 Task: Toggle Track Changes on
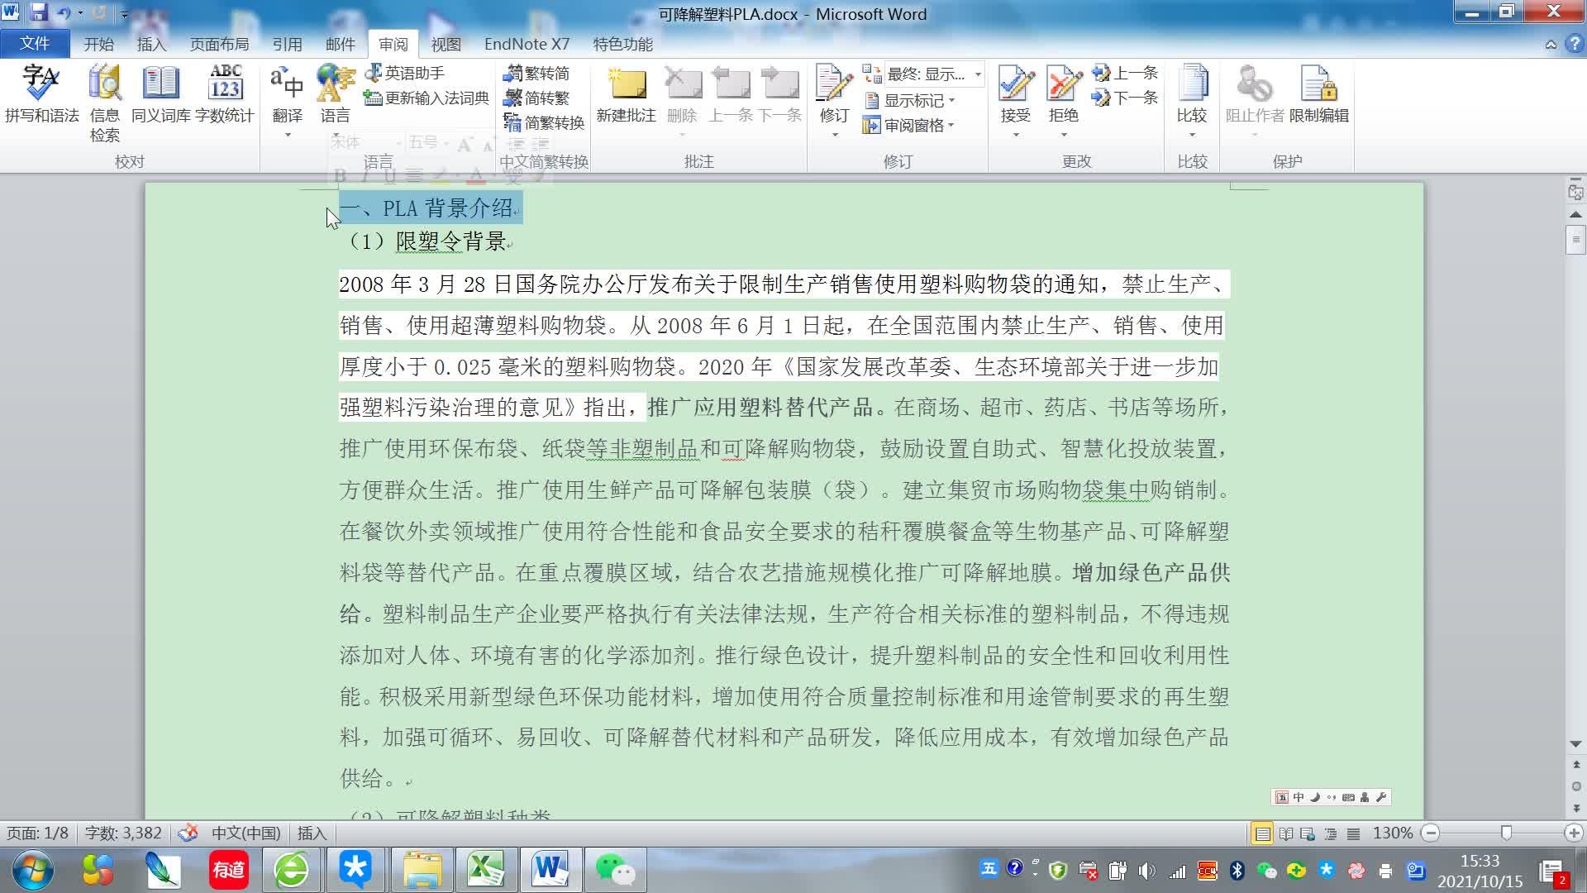click(834, 85)
